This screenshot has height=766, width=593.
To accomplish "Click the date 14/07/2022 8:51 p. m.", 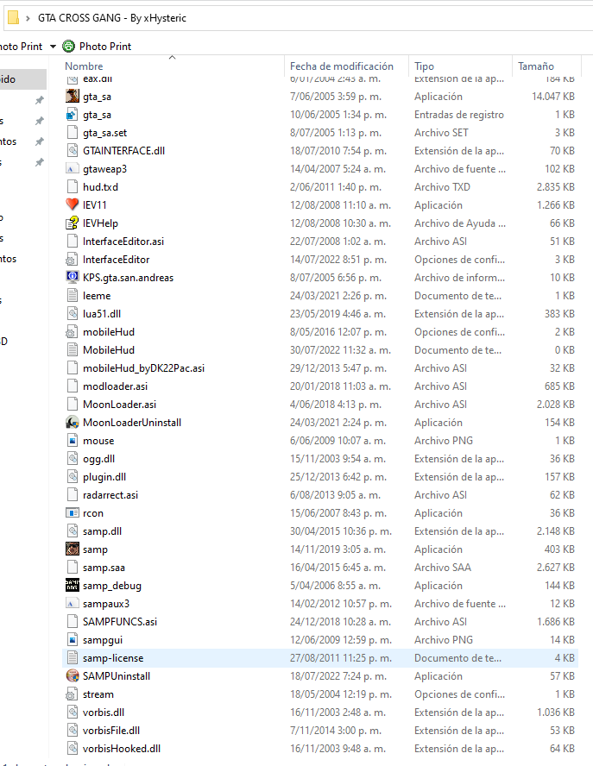I will [x=338, y=259].
